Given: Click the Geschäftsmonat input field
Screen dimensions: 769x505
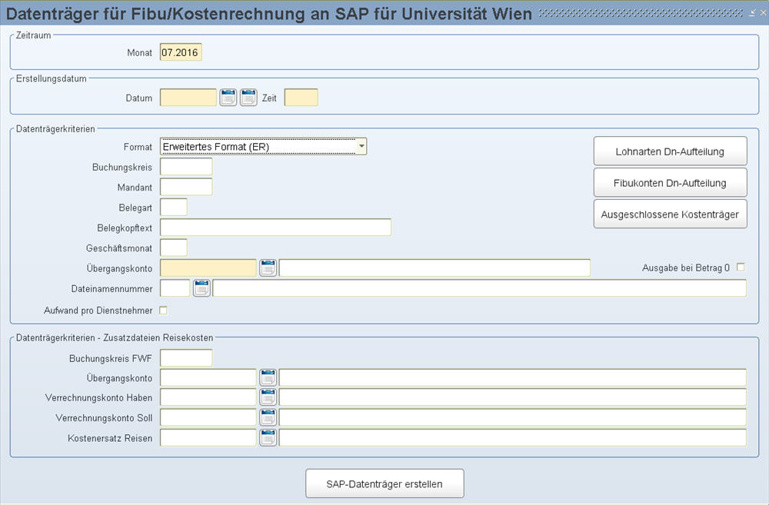Looking at the screenshot, I should pyautogui.click(x=174, y=248).
